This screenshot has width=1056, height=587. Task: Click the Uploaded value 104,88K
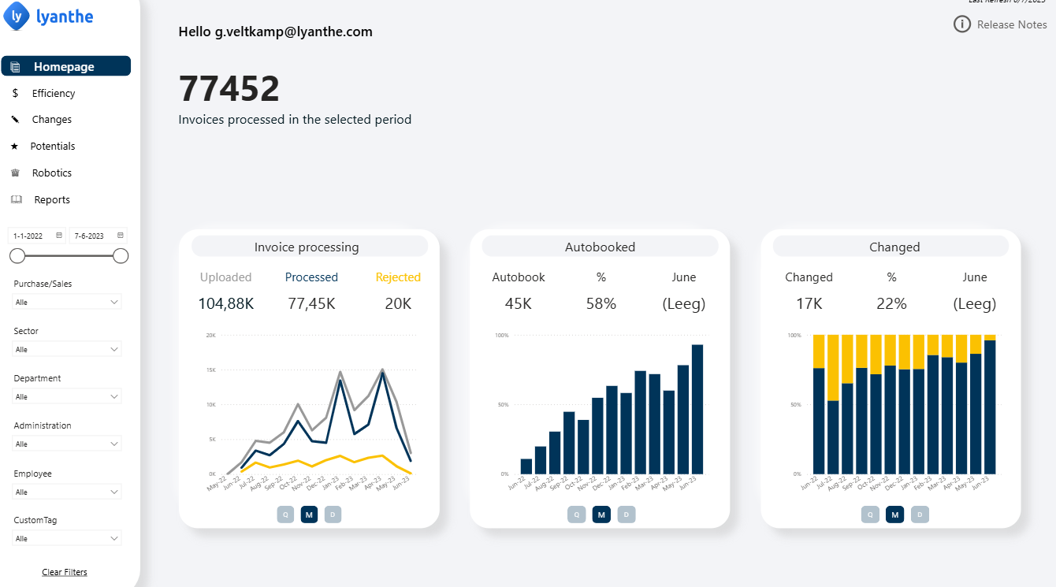tap(226, 303)
